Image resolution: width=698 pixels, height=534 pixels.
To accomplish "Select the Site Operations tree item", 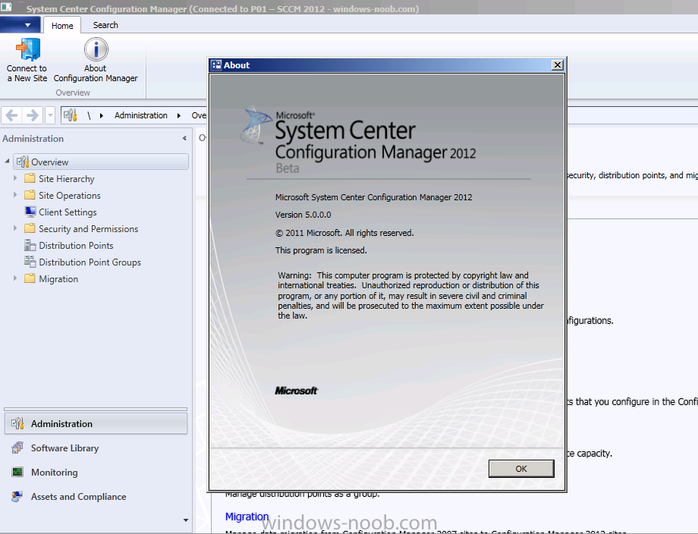I will click(70, 196).
